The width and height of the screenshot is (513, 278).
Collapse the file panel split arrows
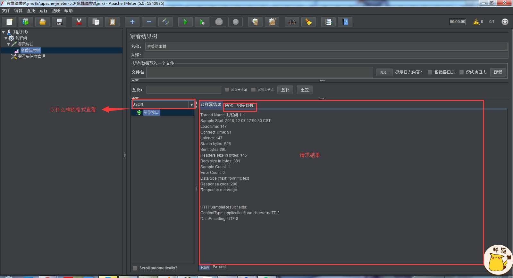pyautogui.click(x=135, y=80)
